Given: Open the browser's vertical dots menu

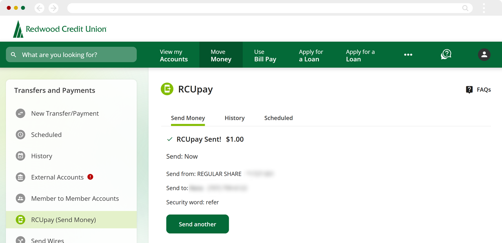Looking at the screenshot, I should tap(484, 8).
